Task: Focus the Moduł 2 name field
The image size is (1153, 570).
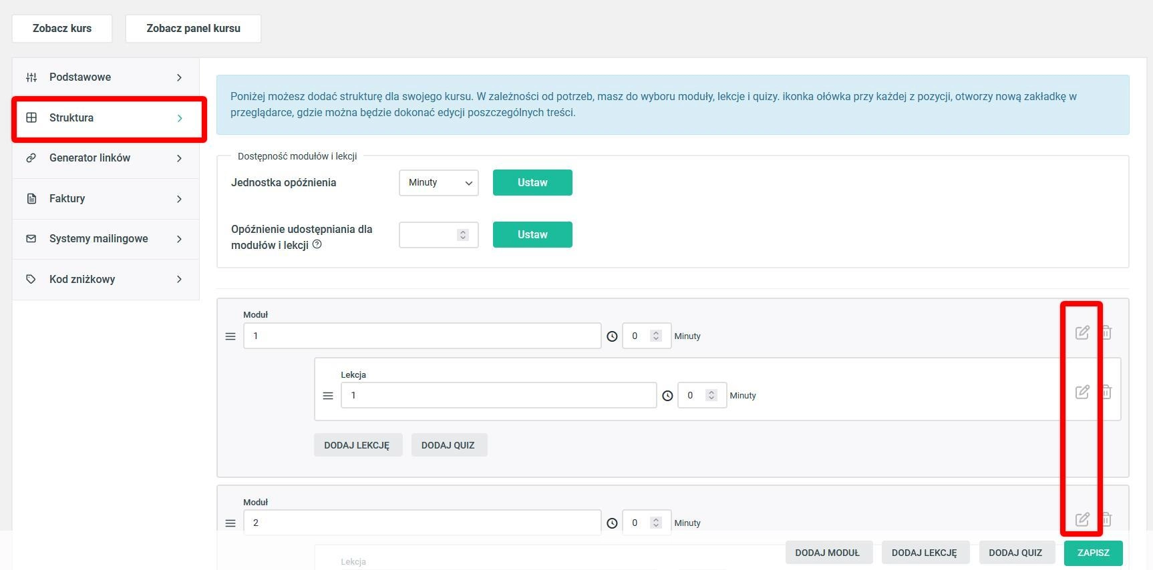Action: click(x=422, y=523)
